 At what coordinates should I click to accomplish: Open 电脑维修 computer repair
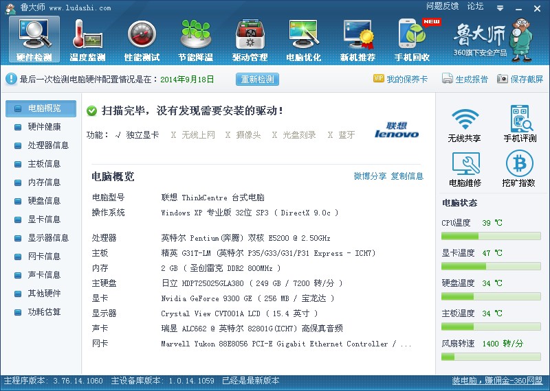click(x=465, y=169)
